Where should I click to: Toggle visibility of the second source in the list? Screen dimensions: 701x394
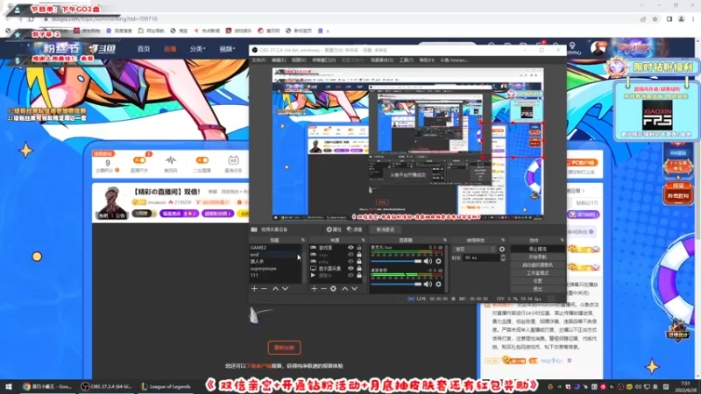351,255
